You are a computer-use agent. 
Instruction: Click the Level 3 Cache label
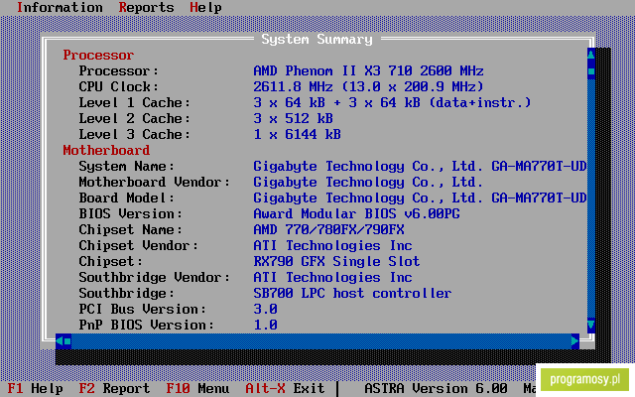pos(134,135)
